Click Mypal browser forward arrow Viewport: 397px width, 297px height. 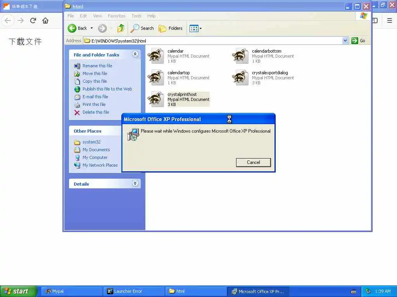(x=21, y=20)
